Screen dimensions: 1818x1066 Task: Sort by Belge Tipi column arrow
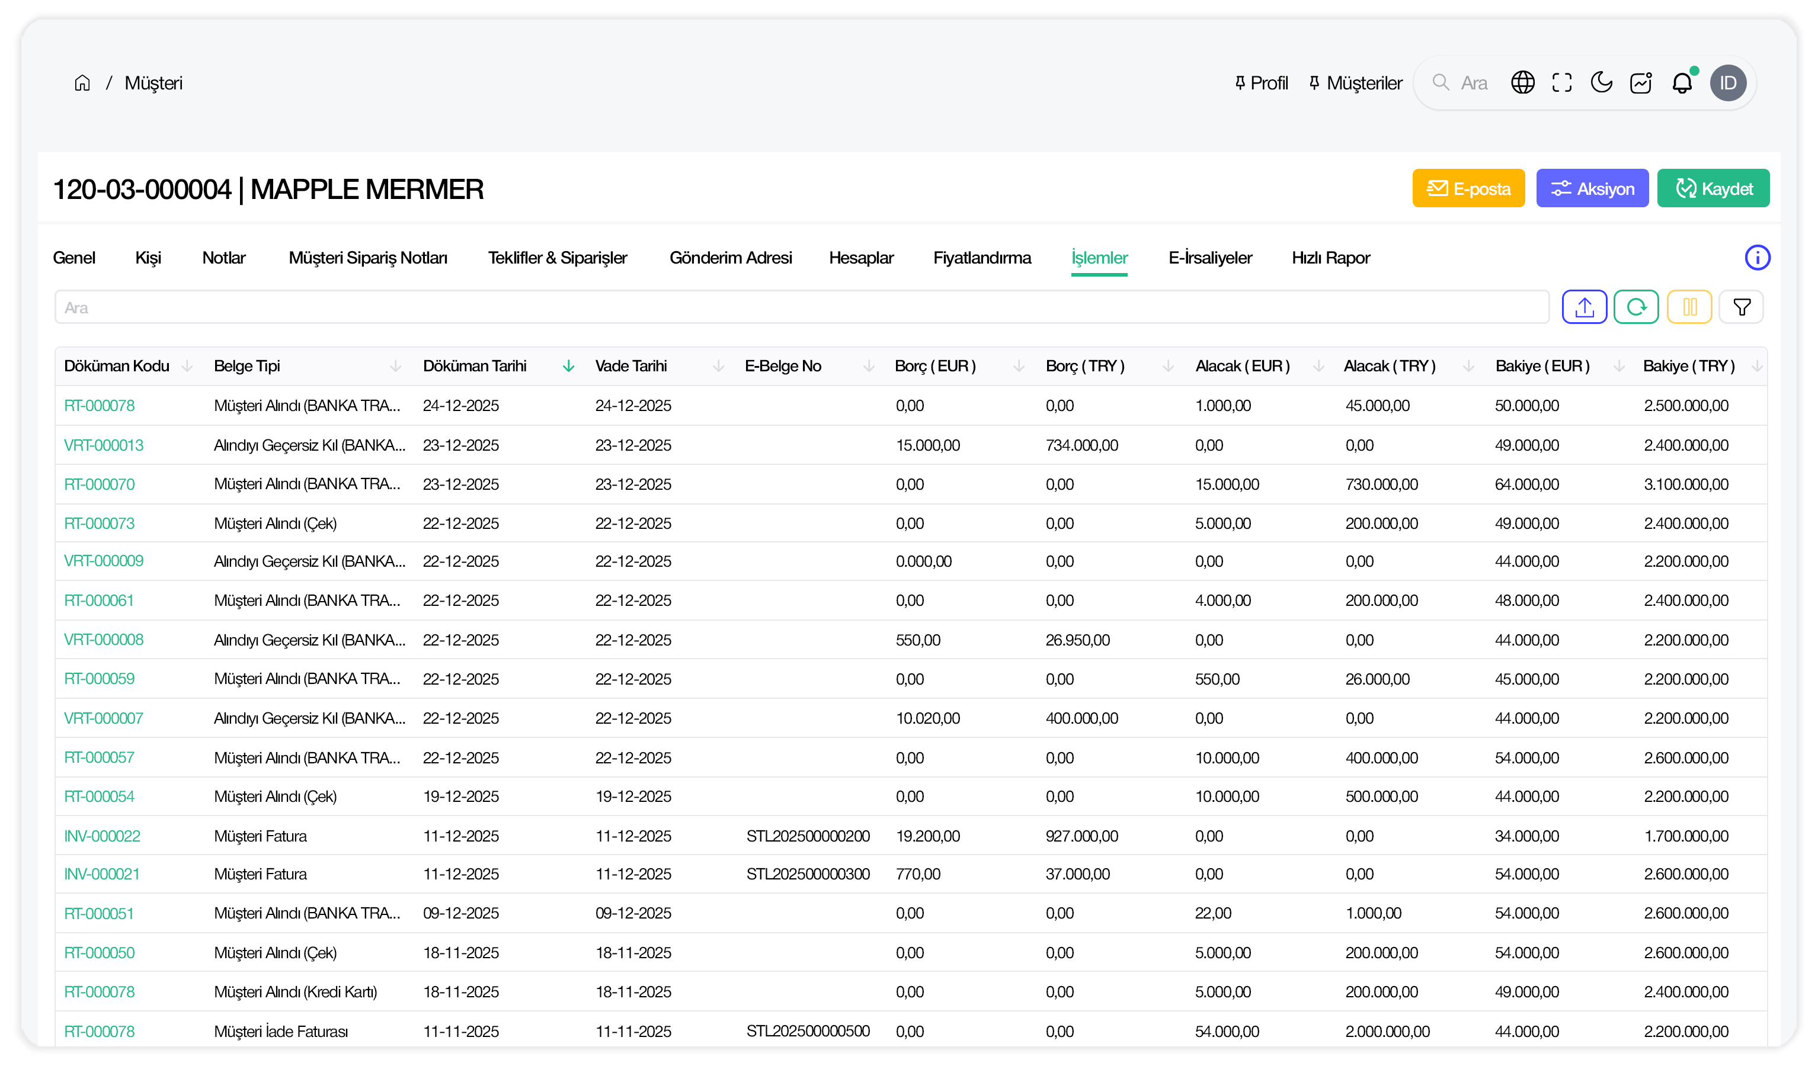(395, 367)
